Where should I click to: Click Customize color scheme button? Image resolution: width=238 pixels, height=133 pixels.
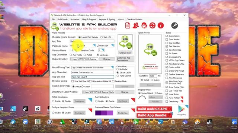[123, 113]
